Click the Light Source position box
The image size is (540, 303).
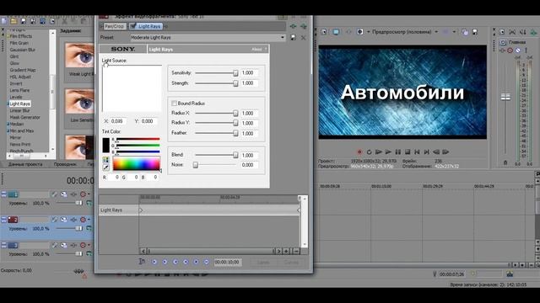(x=132, y=88)
